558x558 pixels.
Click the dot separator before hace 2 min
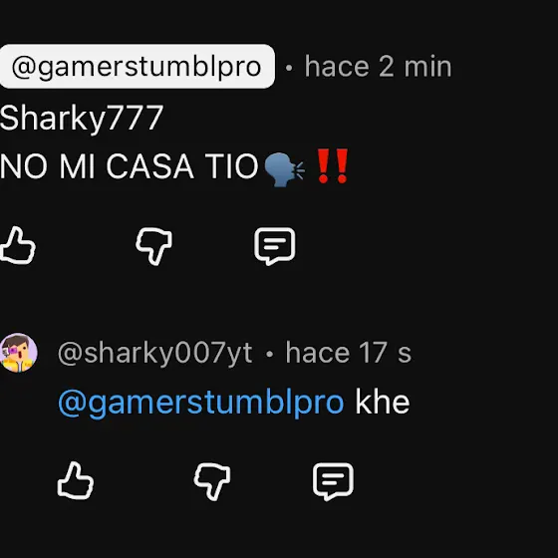pos(289,67)
